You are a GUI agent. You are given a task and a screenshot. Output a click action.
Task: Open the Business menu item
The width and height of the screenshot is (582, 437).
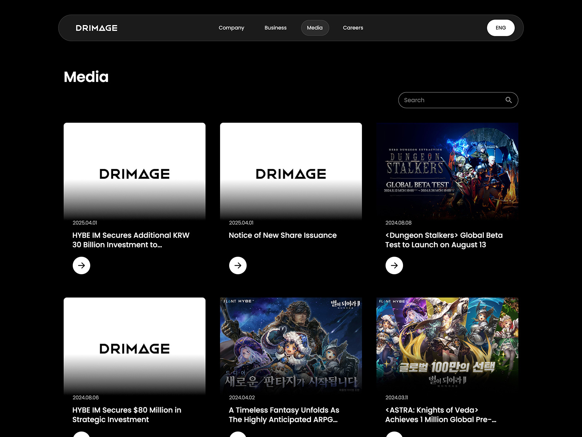click(275, 28)
